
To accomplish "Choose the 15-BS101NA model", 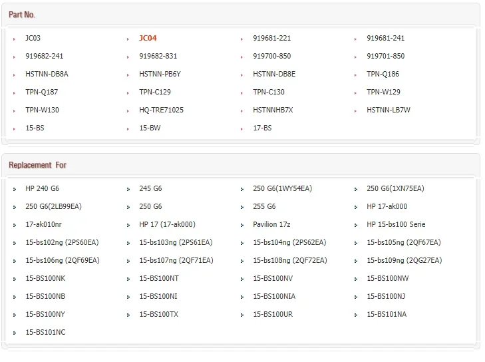I will pos(387,314).
